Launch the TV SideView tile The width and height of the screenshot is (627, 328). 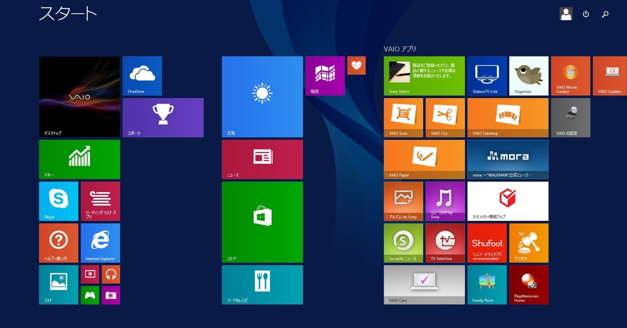(x=445, y=243)
